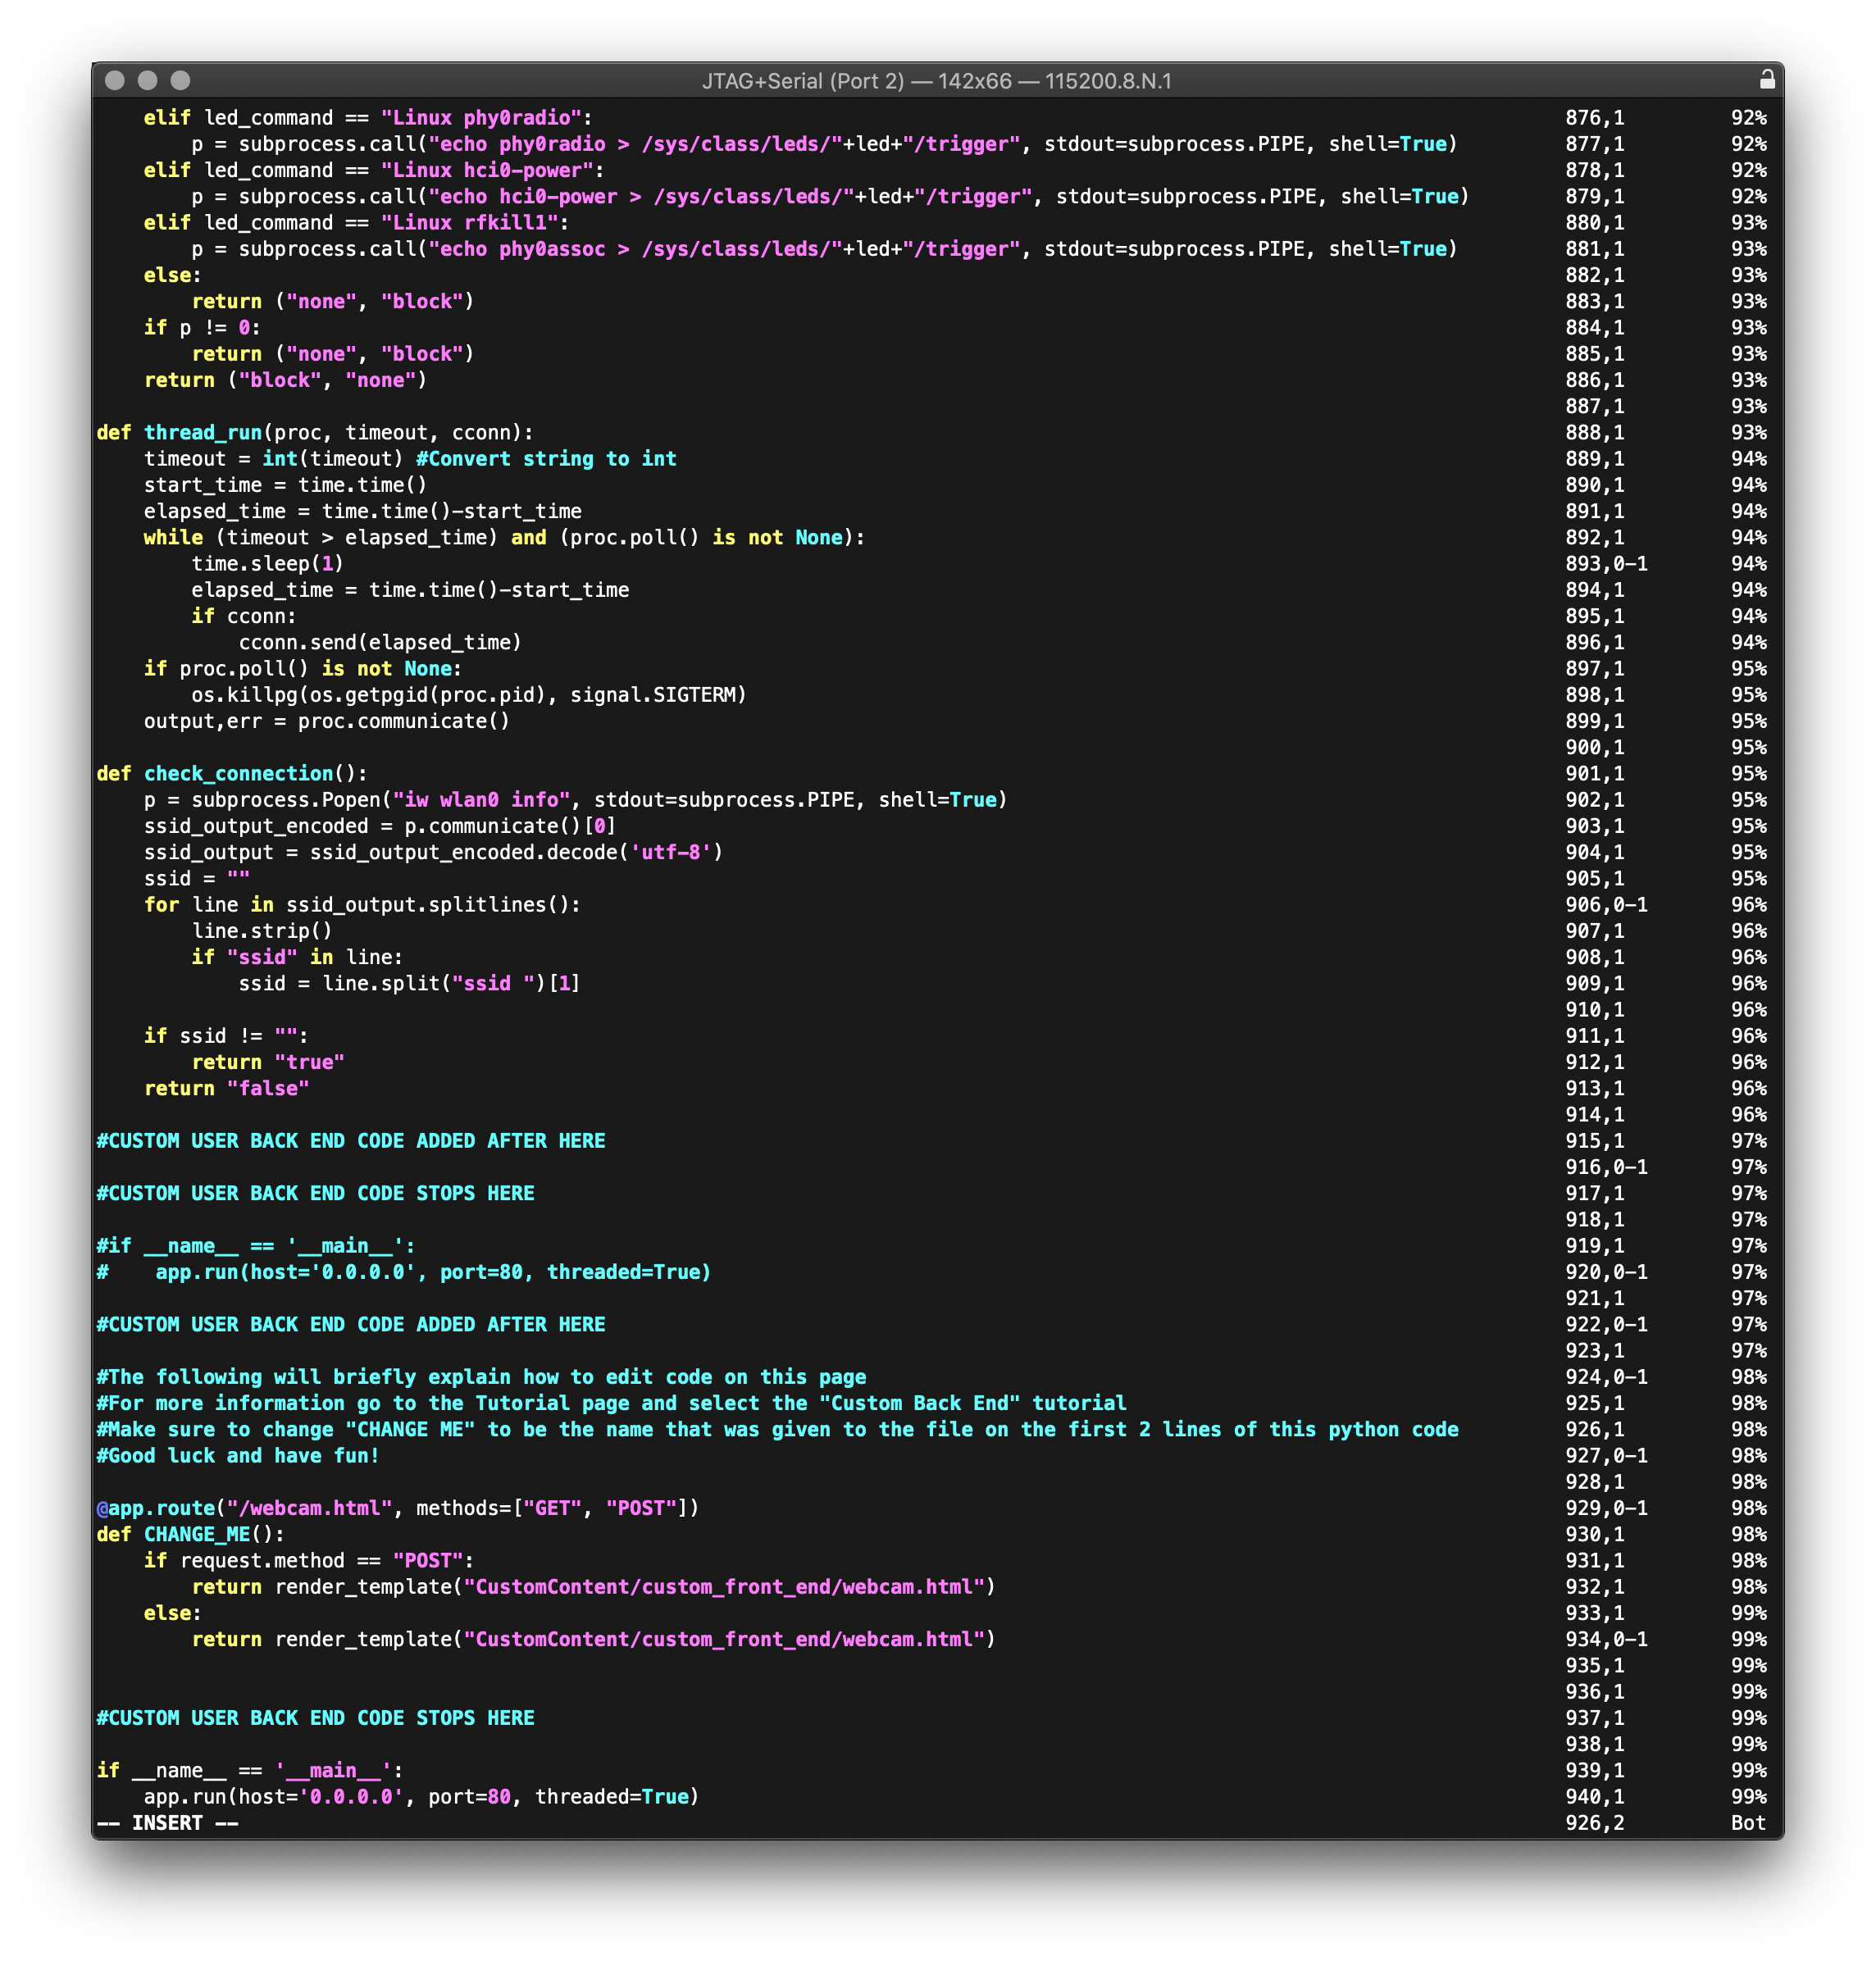Click the lock icon in the title bar
The height and width of the screenshot is (1961, 1876).
click(1767, 80)
